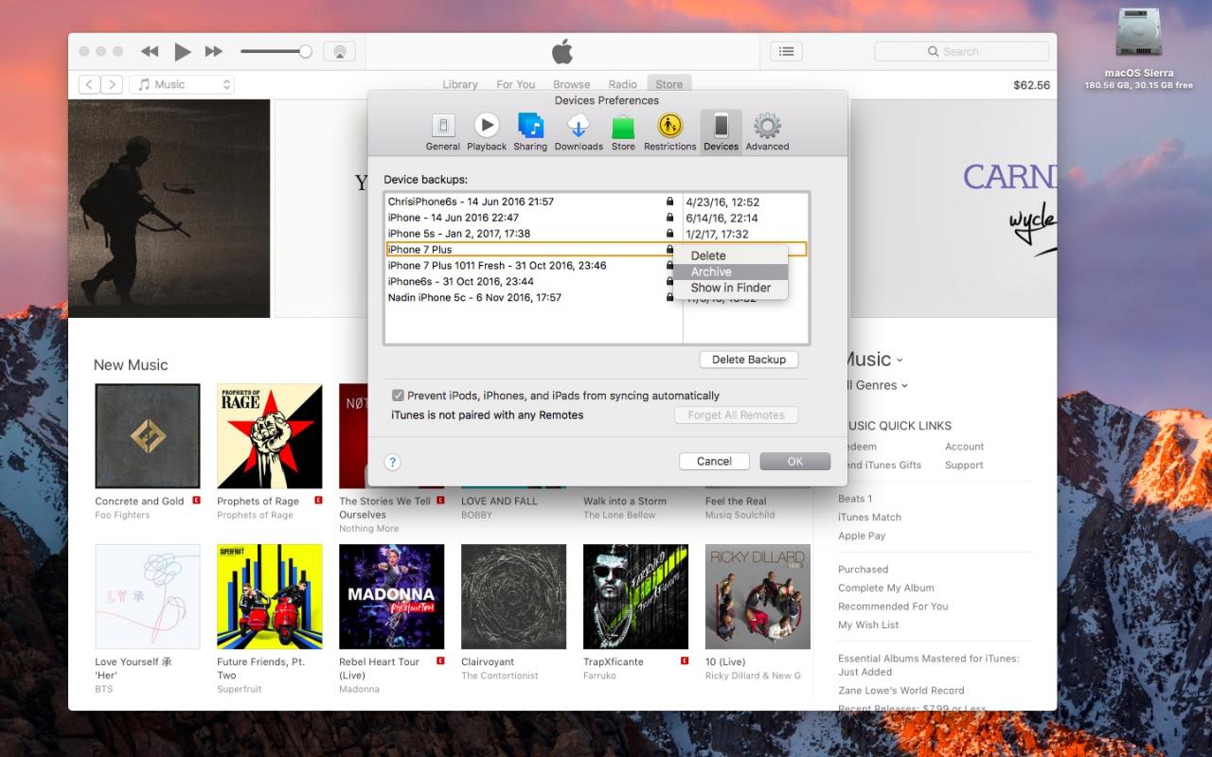Screen dimensions: 1212x757
Task: Click the $62.56 account balance
Action: click(1031, 85)
